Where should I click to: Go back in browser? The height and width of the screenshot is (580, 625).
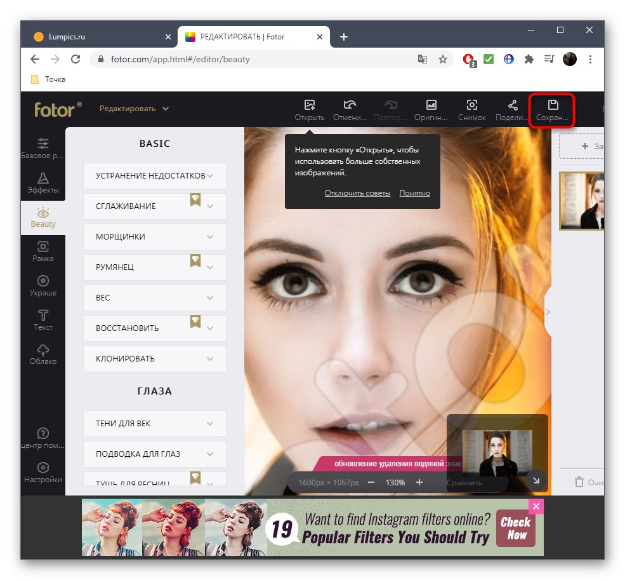point(35,59)
